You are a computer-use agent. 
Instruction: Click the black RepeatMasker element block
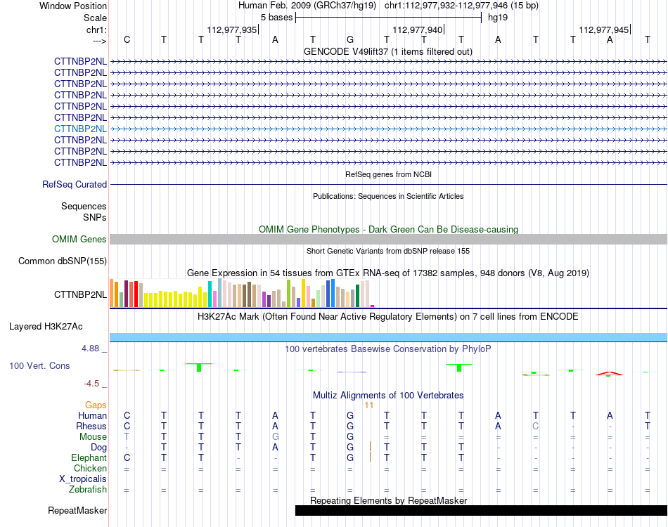click(481, 510)
